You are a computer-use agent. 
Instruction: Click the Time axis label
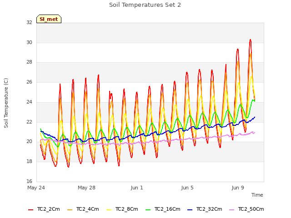click(x=257, y=195)
